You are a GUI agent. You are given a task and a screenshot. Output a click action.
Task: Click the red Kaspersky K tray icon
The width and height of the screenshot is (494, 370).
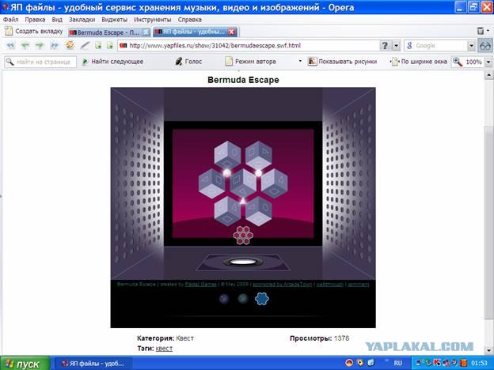(x=437, y=363)
